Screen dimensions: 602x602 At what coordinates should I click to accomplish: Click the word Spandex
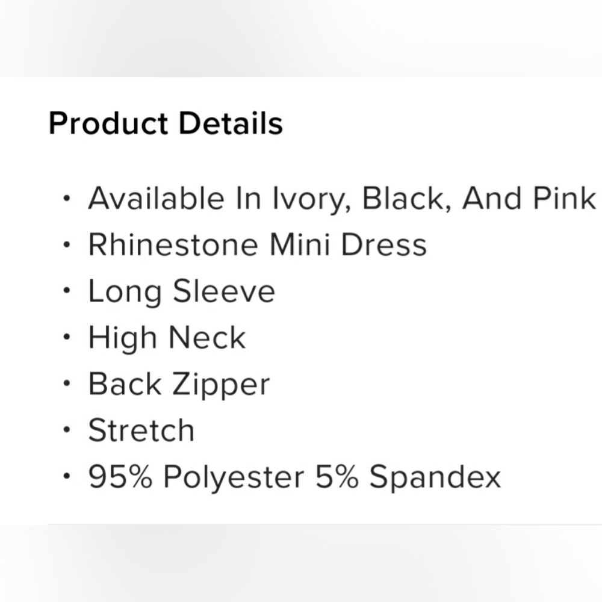coord(435,477)
